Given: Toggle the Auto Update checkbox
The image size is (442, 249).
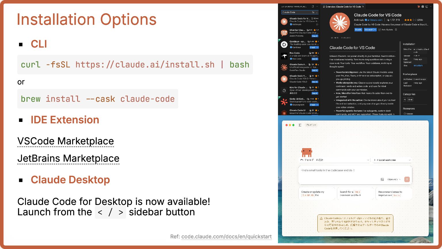Looking at the screenshot, I should (x=380, y=30).
